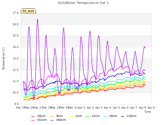Toggle the +2cm legend label
Image resolution: width=167 pixels, height=125 pixels.
pyautogui.click(x=96, y=116)
